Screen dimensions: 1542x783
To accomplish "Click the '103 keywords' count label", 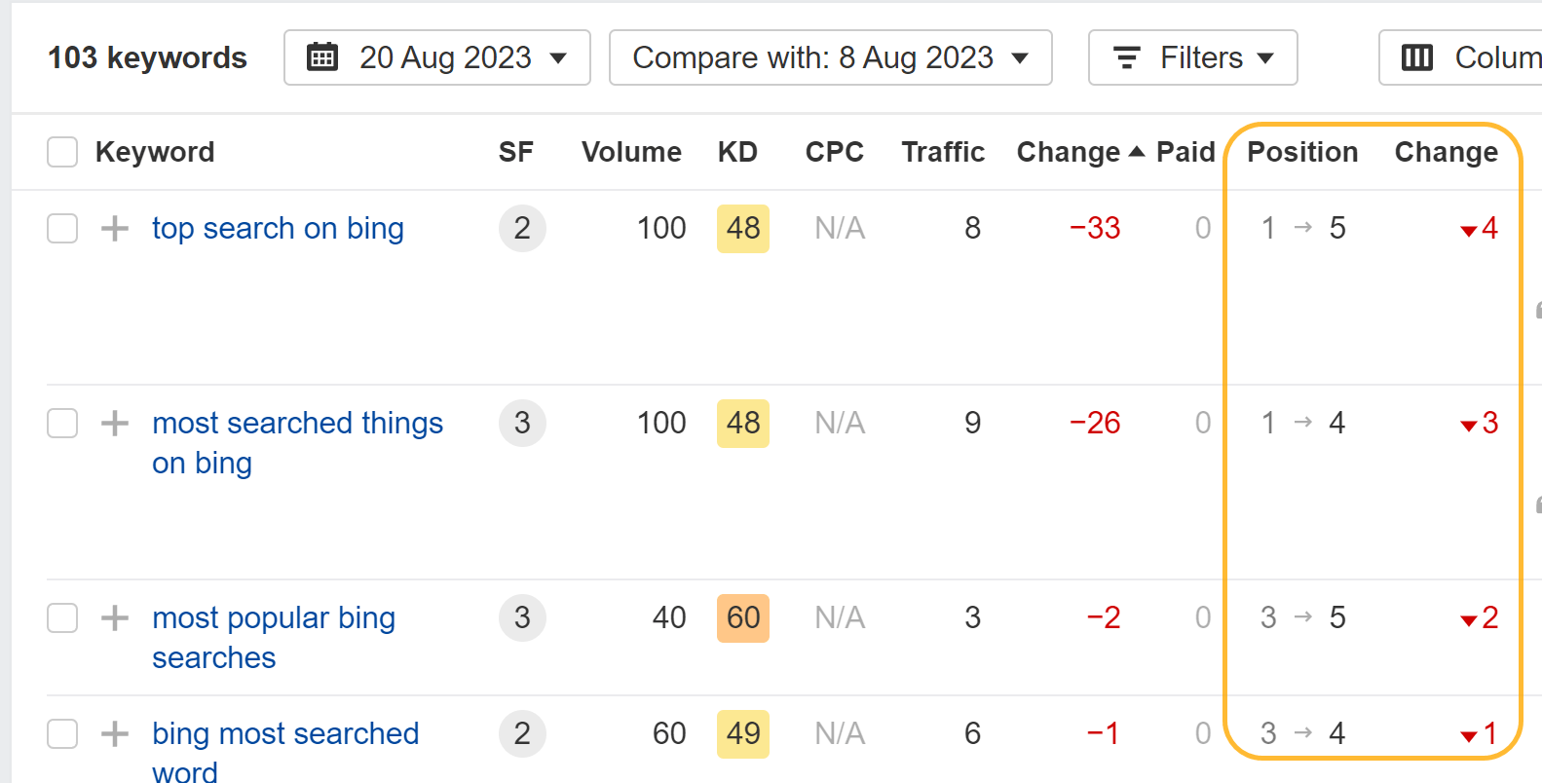I will tap(147, 57).
